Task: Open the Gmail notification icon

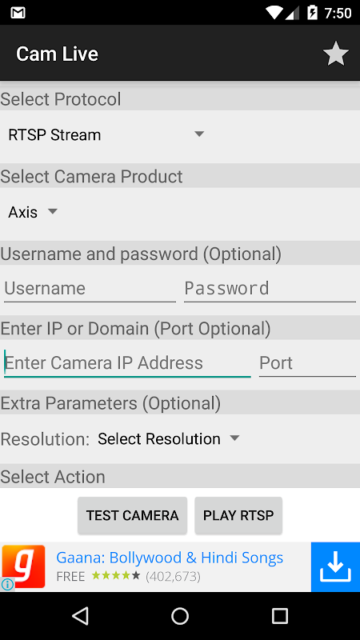Action: (x=18, y=13)
